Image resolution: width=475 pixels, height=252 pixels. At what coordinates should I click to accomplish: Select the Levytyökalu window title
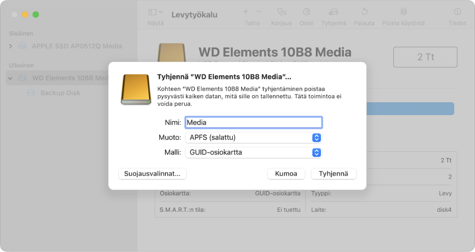194,14
